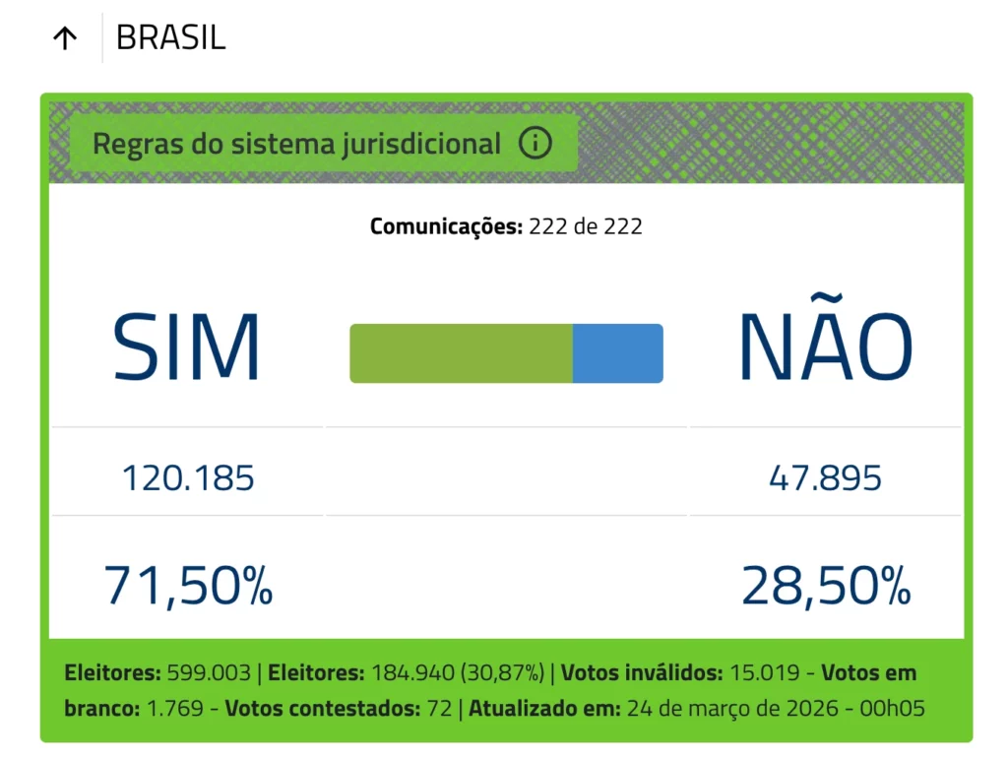
Task: Click the Comunicações 222 de 222 text
Action: click(506, 226)
